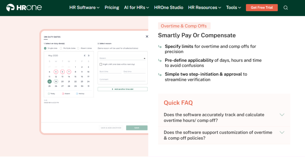Expand the AI for HRs menu

click(x=136, y=7)
